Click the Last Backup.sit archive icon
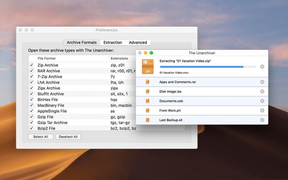 [148, 120]
